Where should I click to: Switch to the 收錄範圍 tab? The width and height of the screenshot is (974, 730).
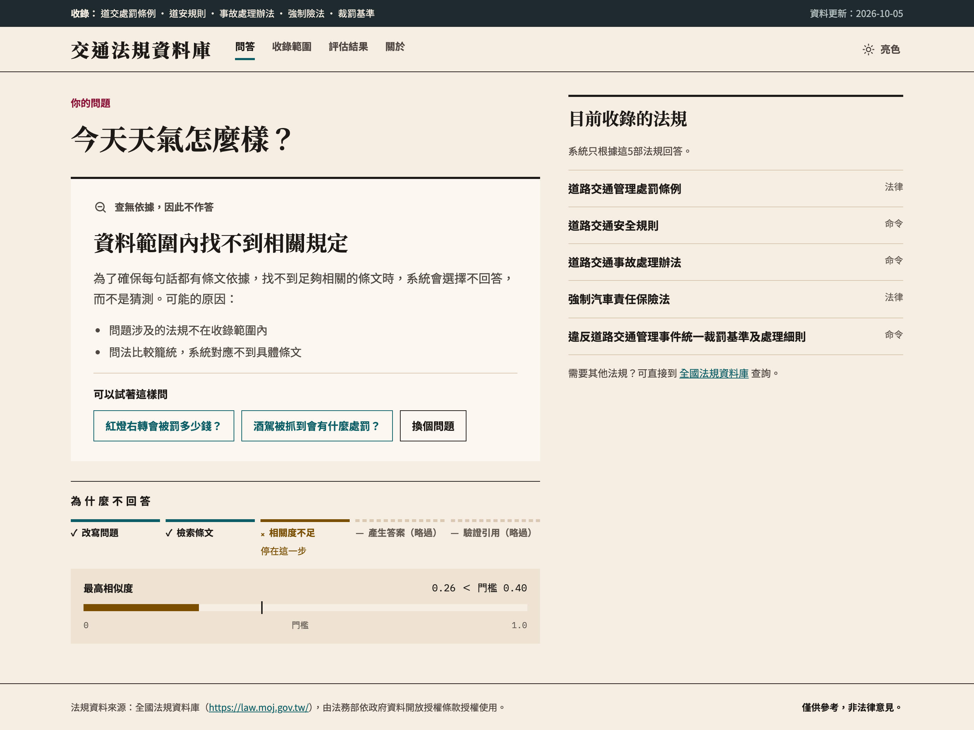pos(292,47)
